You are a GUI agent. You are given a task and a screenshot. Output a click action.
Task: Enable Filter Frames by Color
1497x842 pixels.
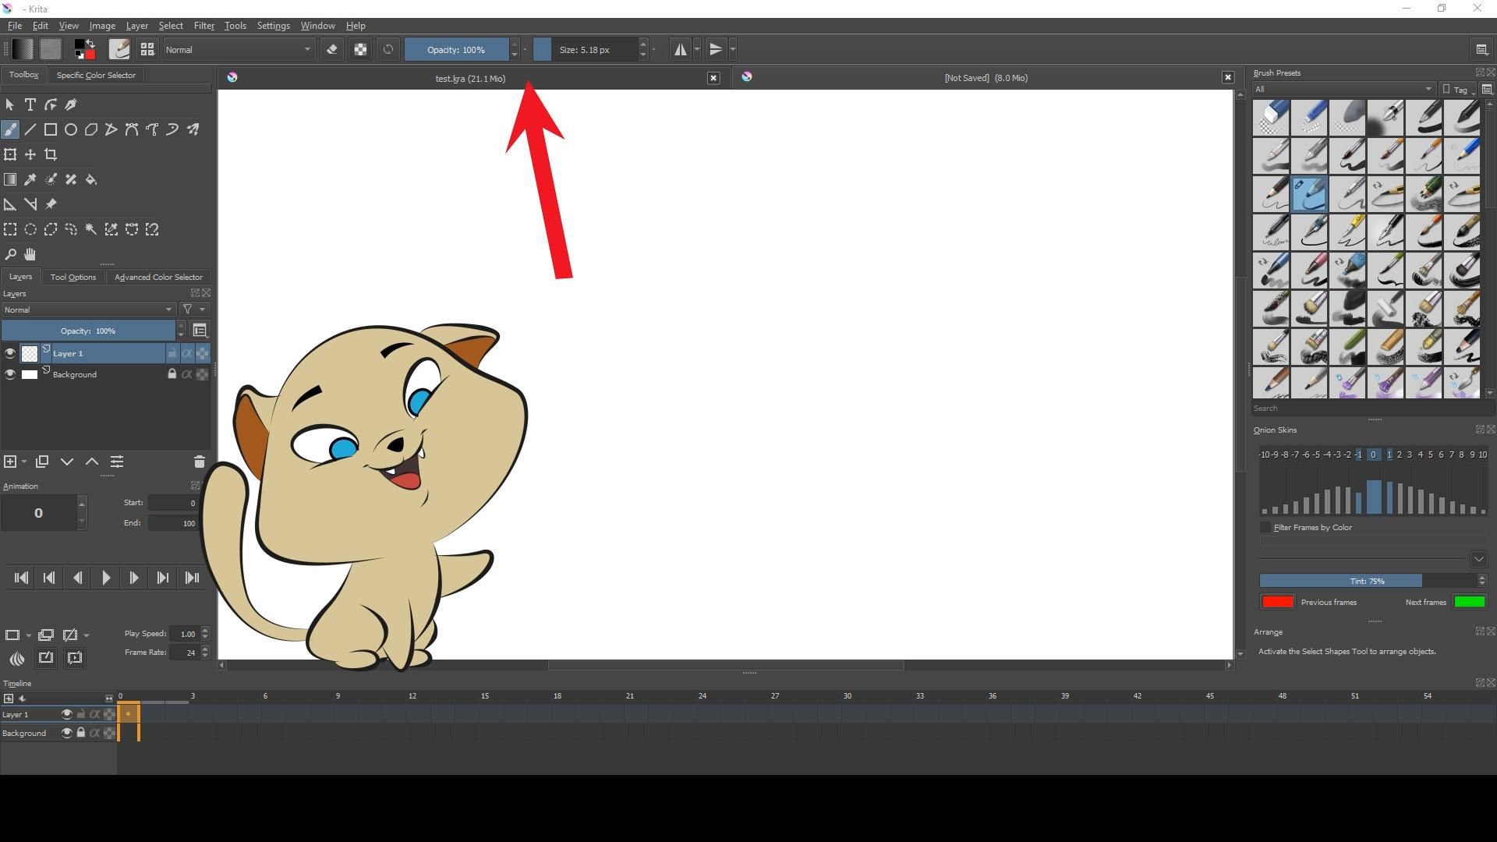click(x=1265, y=527)
